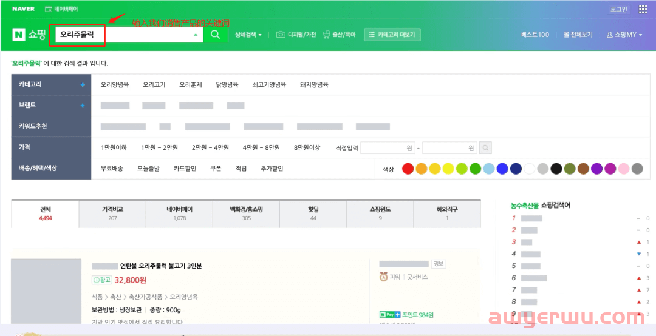Open the 연탄불 오리주물럭 불고기 product title
The height and width of the screenshot is (336, 656).
point(161,266)
